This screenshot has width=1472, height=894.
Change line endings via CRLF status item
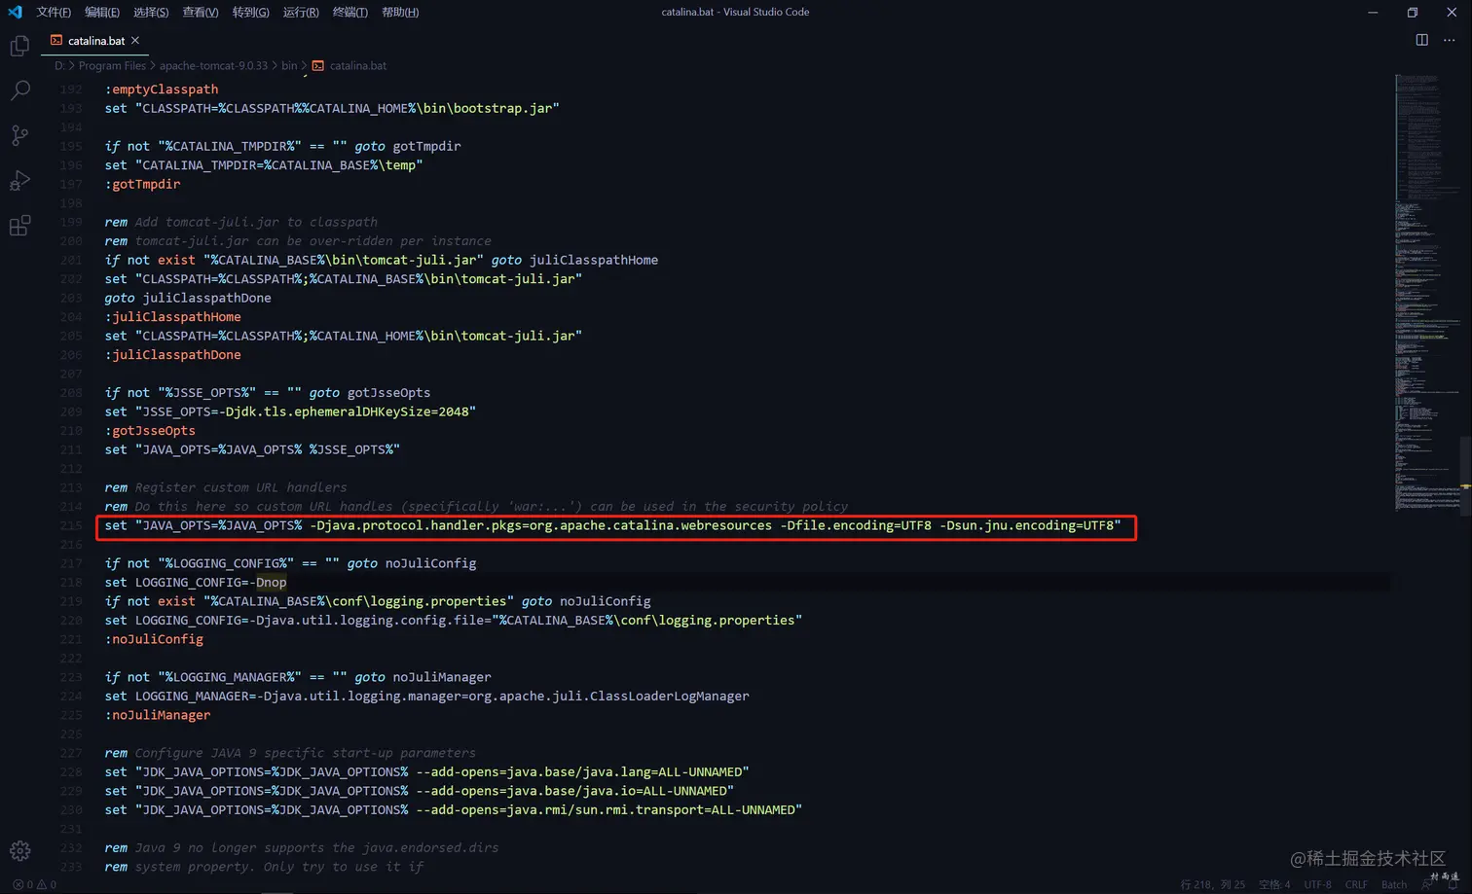click(1356, 884)
